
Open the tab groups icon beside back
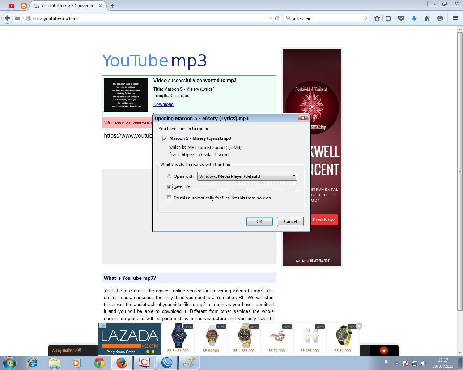coord(17,18)
